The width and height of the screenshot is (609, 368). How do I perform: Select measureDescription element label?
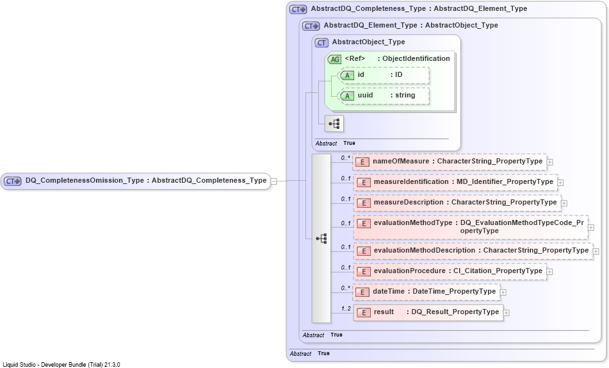(x=466, y=203)
